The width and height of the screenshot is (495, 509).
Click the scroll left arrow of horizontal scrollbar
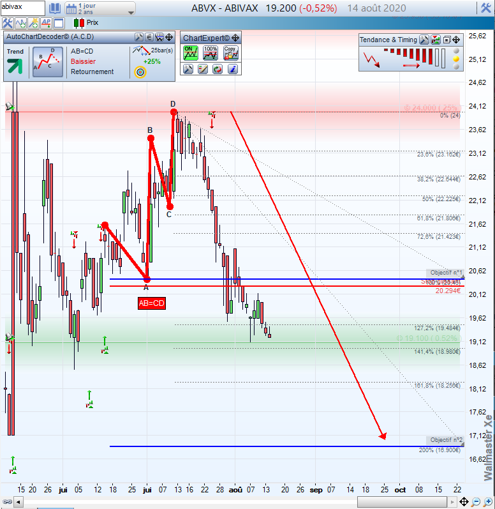pyautogui.click(x=18, y=502)
